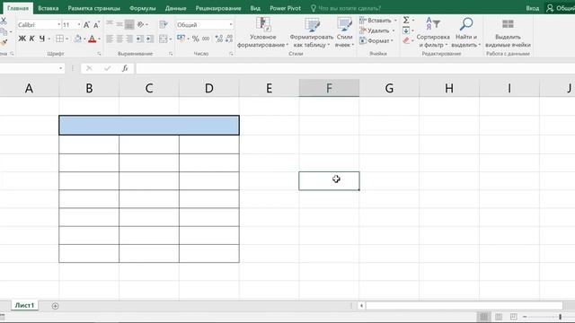The width and height of the screenshot is (575, 323).
Task: Open Условное форматирование
Action: 262,32
